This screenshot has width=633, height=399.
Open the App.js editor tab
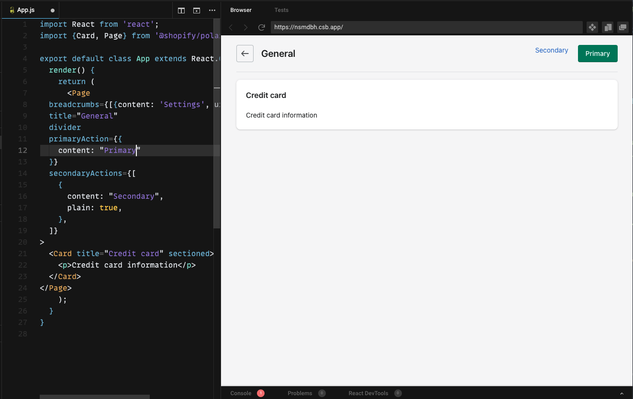point(30,10)
